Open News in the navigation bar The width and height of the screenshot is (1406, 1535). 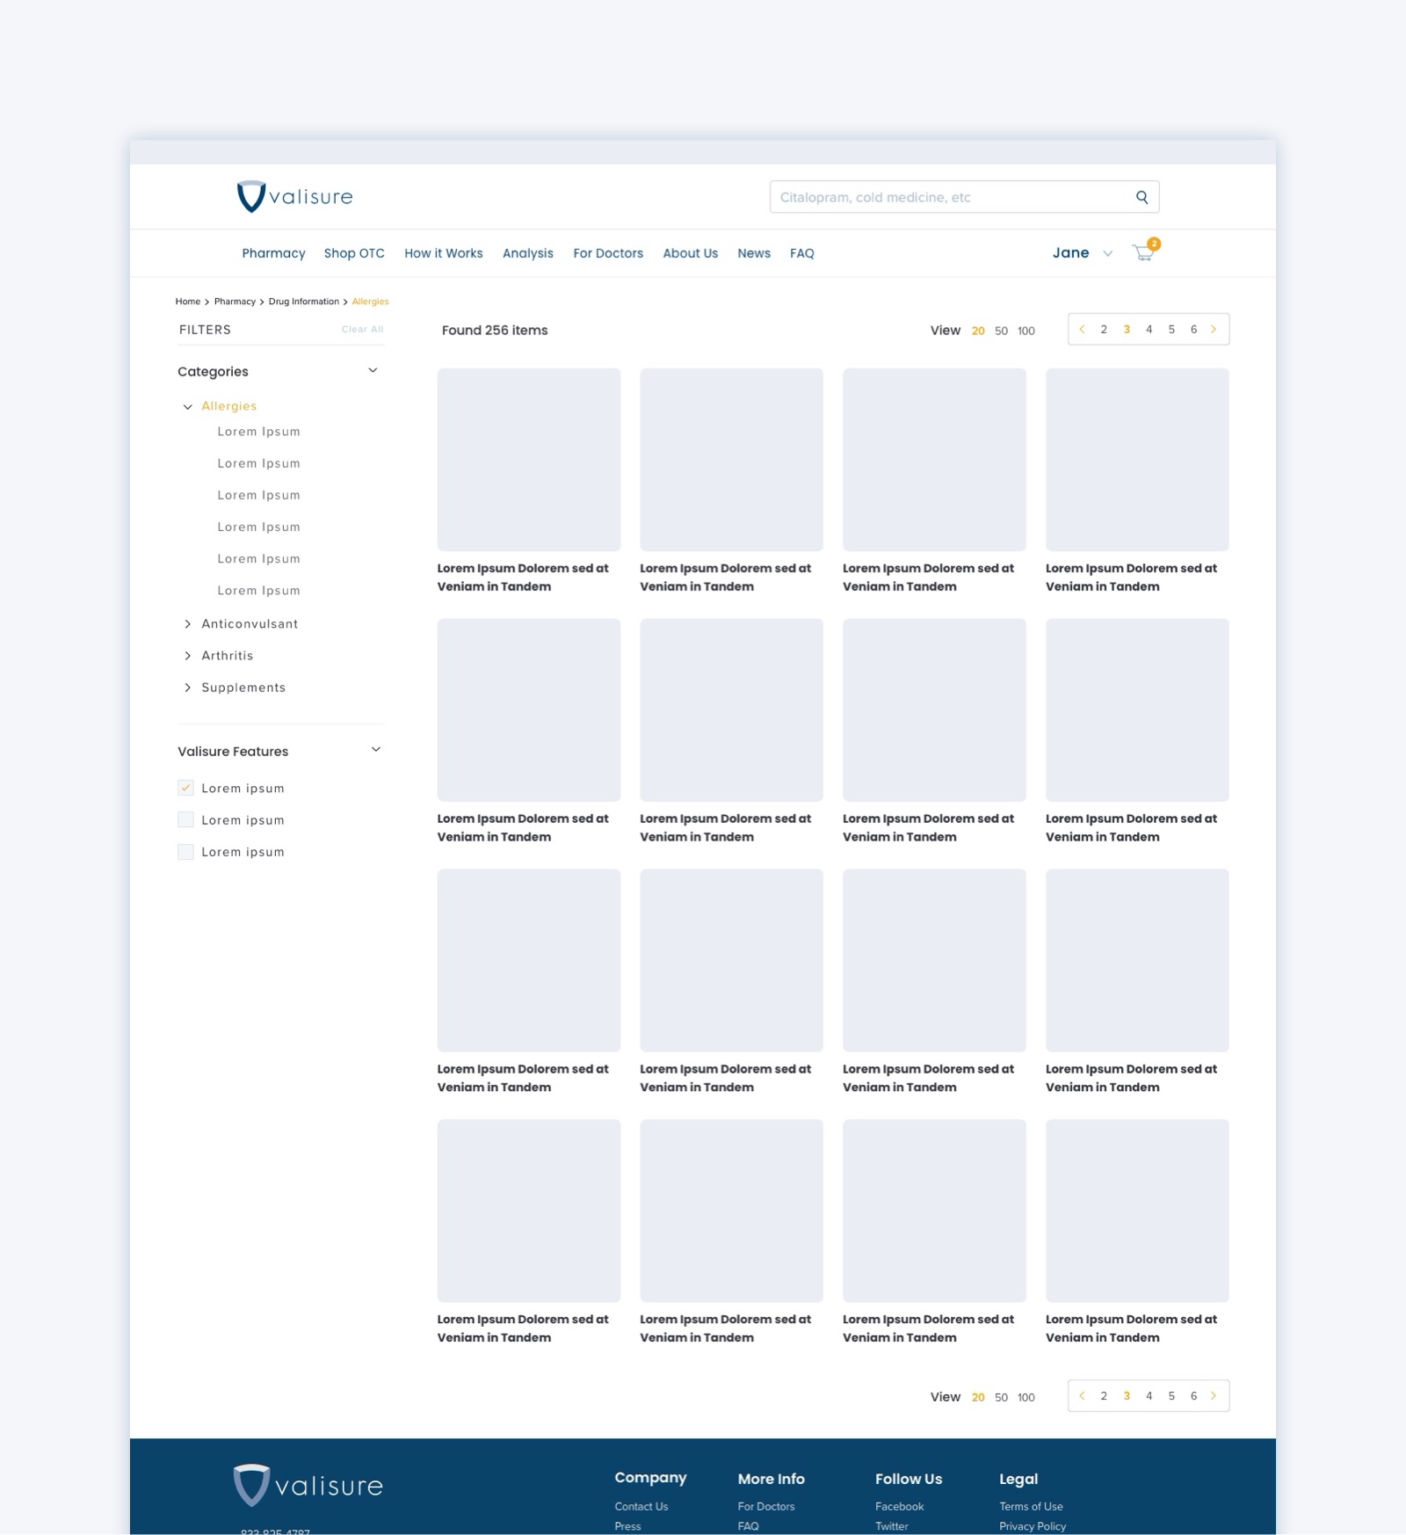tap(754, 253)
